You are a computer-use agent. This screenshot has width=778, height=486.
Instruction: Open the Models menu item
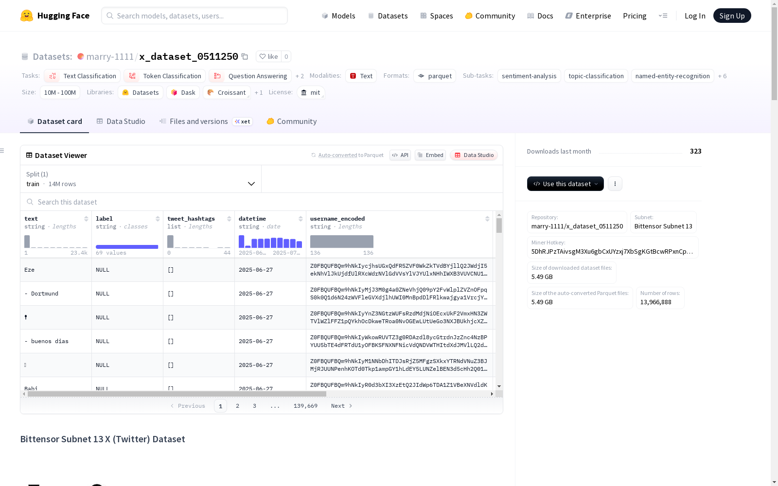pos(338,16)
